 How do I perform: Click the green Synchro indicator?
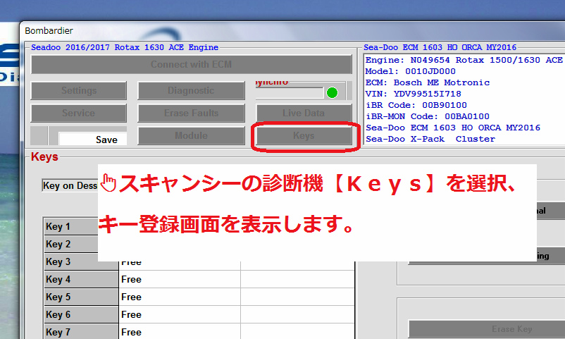(x=332, y=93)
